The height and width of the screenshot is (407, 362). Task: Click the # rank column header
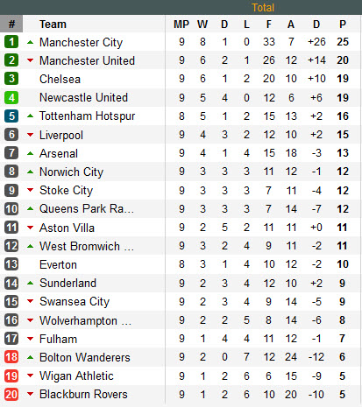(x=11, y=24)
